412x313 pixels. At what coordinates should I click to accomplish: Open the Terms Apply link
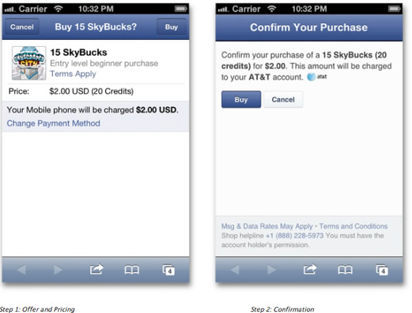[73, 73]
